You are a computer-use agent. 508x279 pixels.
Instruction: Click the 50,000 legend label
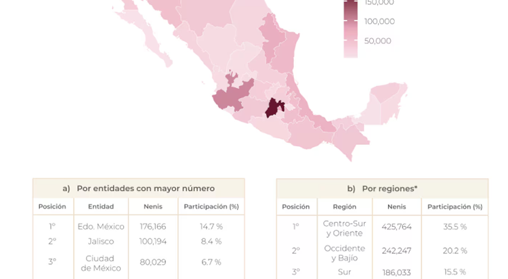(x=377, y=41)
